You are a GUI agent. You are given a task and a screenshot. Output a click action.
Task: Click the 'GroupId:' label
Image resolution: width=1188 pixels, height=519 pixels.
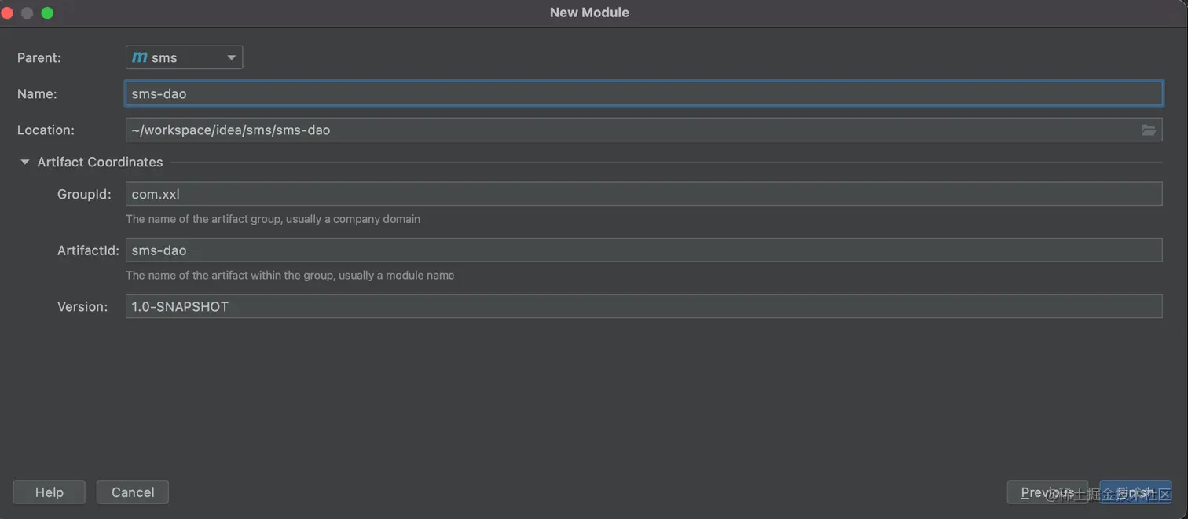click(x=84, y=194)
